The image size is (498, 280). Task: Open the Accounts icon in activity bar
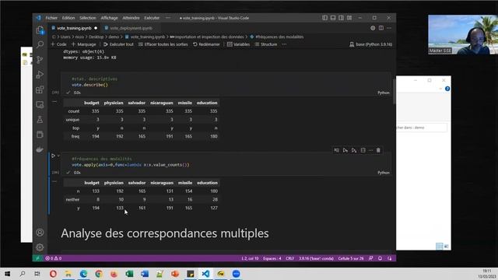pyautogui.click(x=40, y=233)
